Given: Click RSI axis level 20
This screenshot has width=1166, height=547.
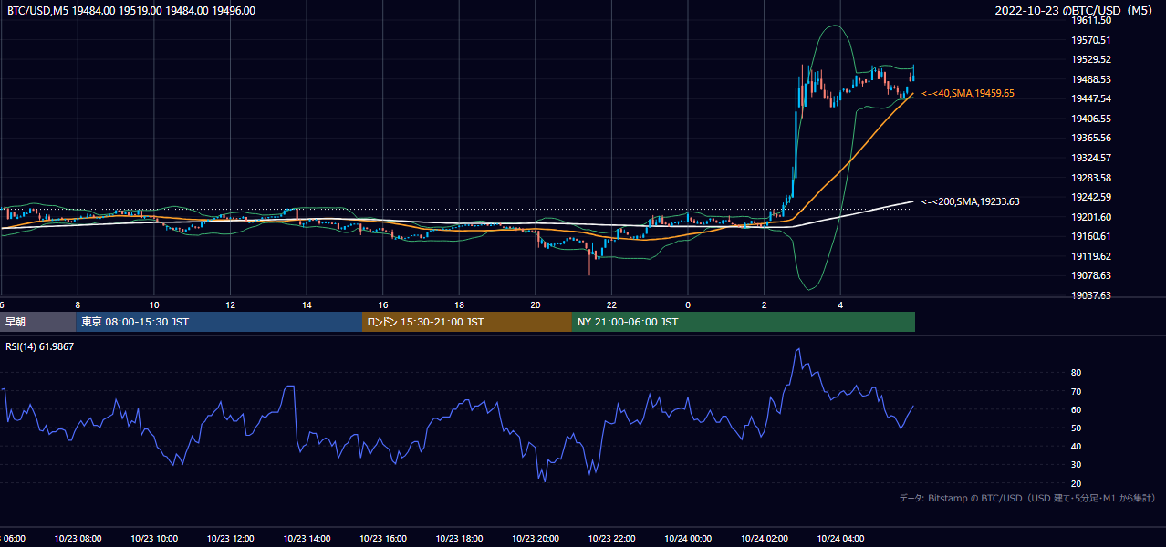Looking at the screenshot, I should point(1076,483).
